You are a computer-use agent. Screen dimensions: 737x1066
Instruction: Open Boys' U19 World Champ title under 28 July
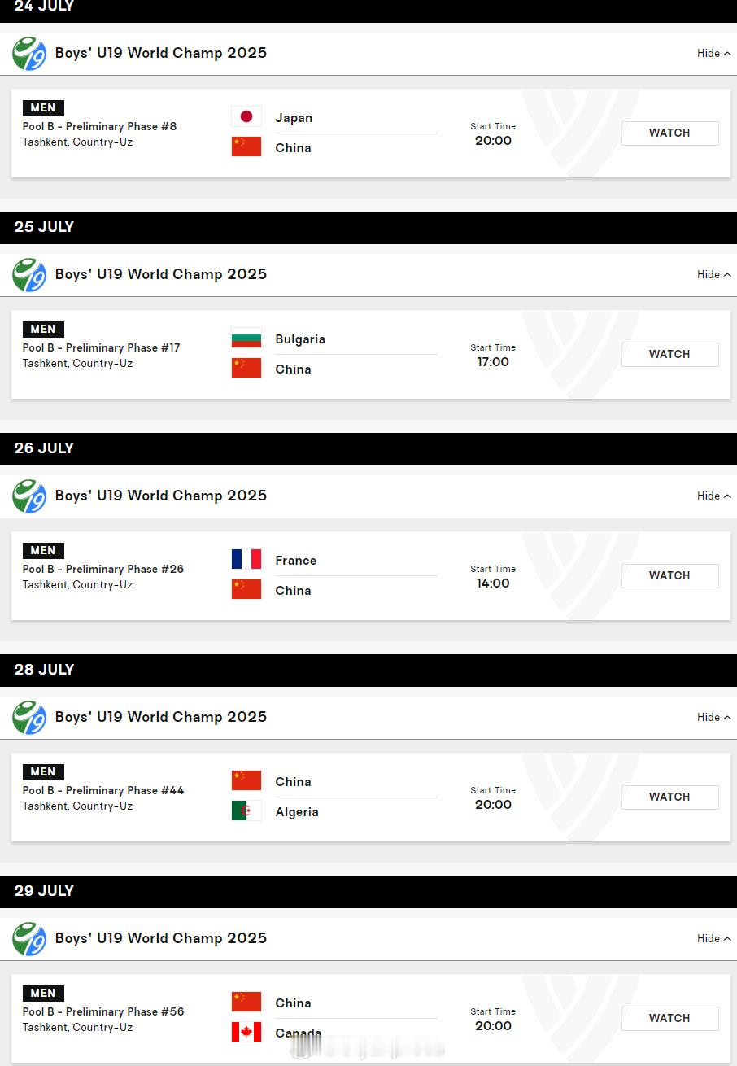point(161,717)
